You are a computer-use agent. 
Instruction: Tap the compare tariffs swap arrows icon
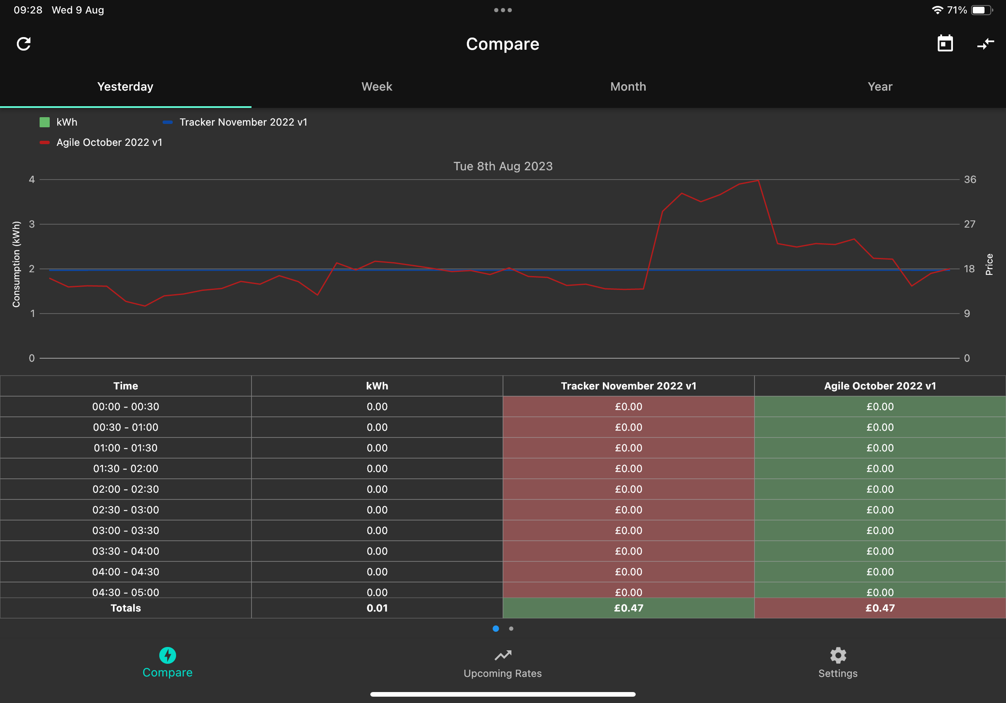pos(985,44)
